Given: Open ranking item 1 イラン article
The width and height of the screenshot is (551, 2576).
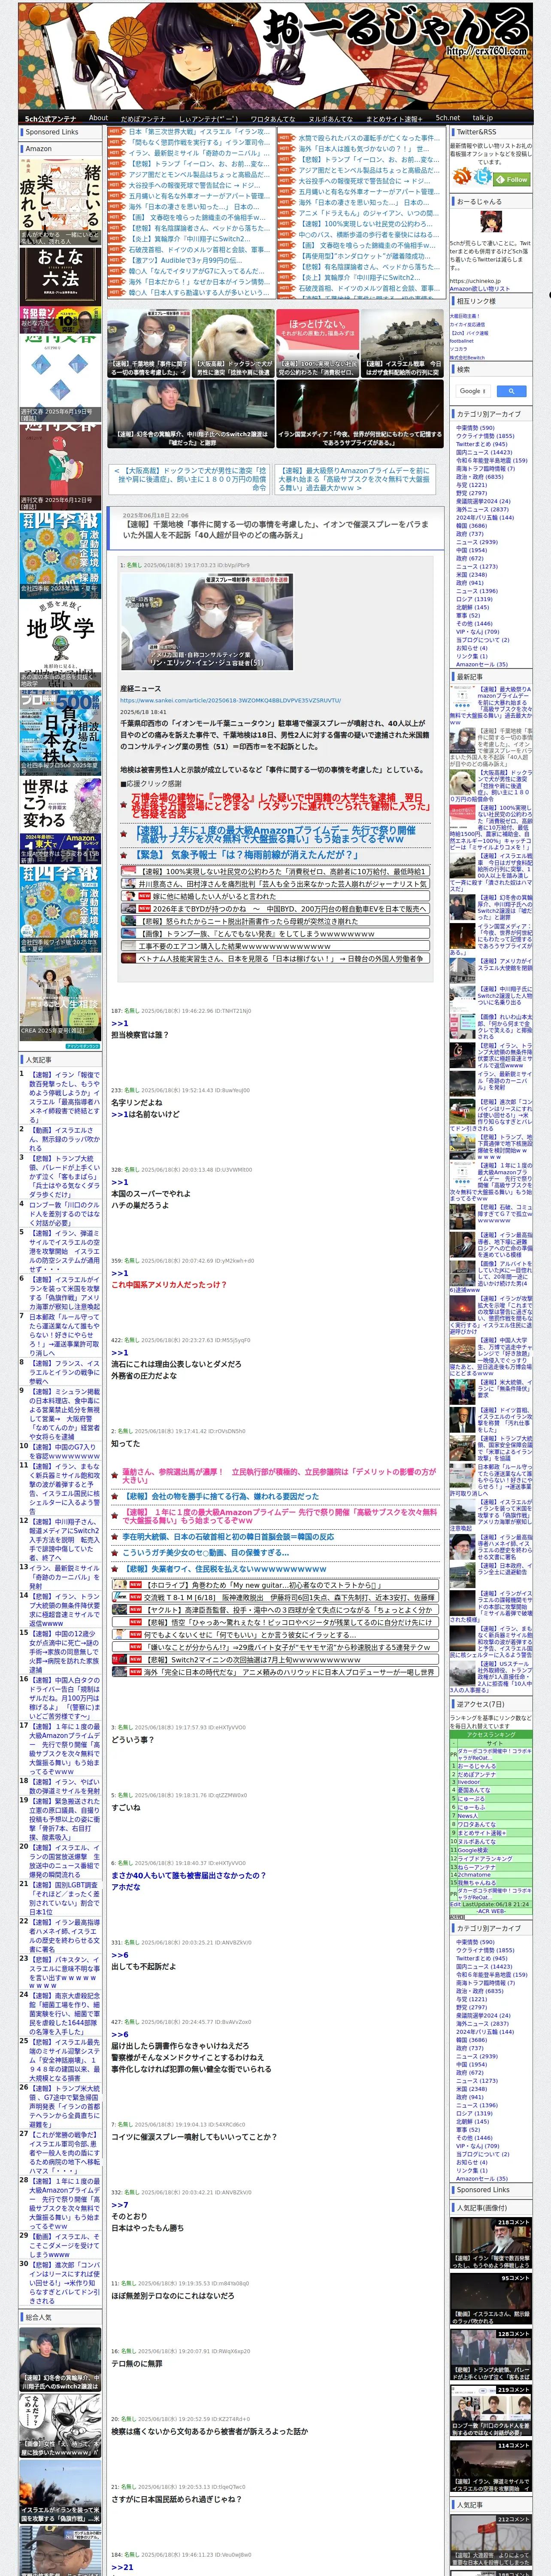Looking at the screenshot, I should (64, 1096).
